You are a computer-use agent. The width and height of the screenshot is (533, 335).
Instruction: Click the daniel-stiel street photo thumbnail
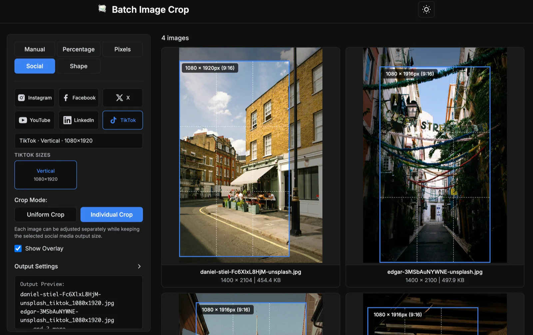point(251,155)
